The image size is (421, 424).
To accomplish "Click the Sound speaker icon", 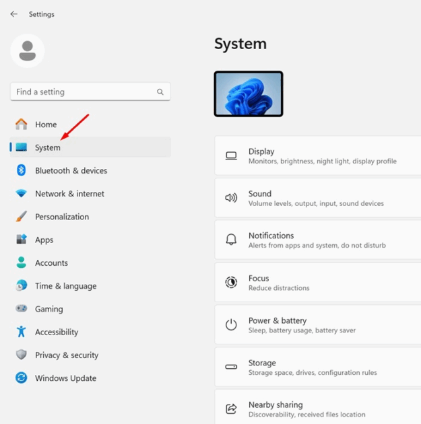I will click(x=231, y=198).
